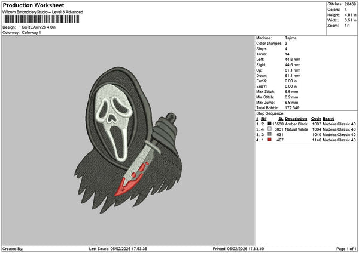Image resolution: width=359 pixels, height=253 pixels.
Task: Click the Amber Black color swatch
Action: [269, 124]
